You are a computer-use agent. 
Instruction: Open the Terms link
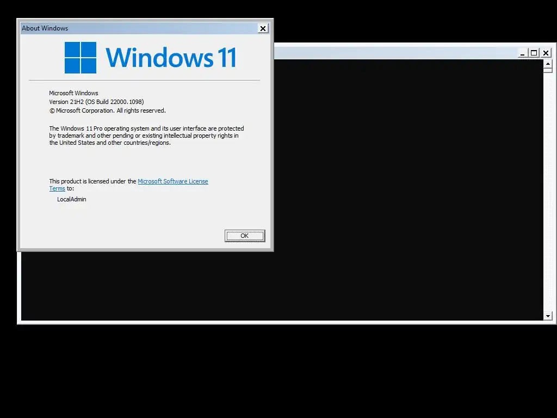pyautogui.click(x=57, y=188)
